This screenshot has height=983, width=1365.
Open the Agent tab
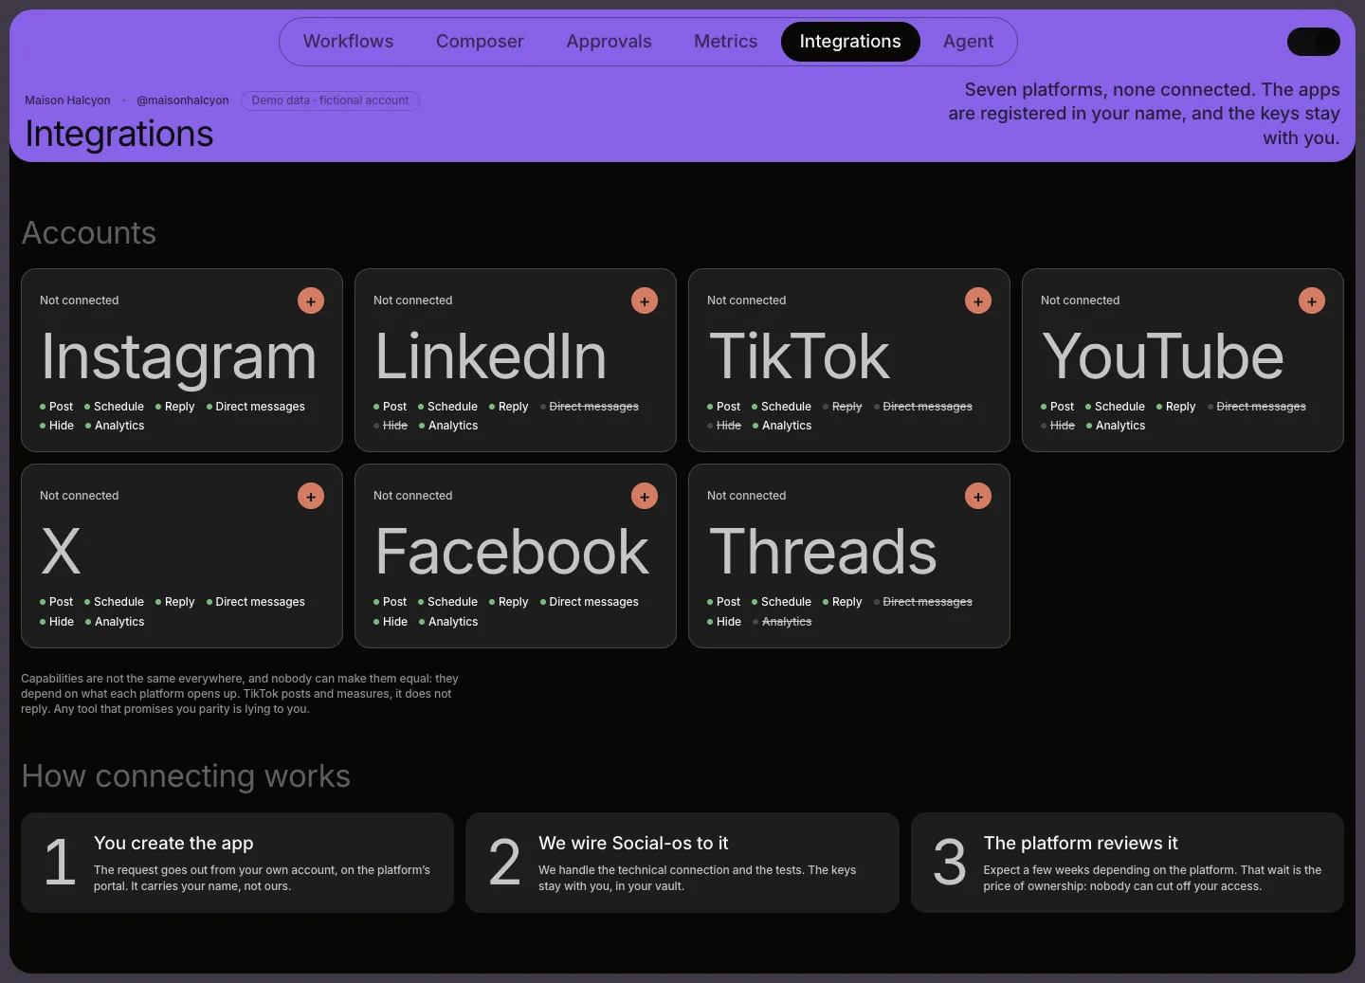coord(968,42)
